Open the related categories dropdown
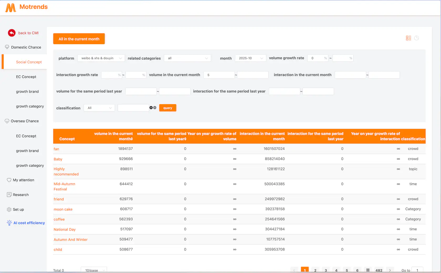This screenshot has width=441, height=273. click(x=187, y=58)
